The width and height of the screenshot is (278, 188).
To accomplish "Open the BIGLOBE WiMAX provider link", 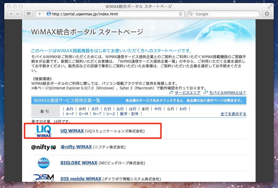I will [79, 163].
